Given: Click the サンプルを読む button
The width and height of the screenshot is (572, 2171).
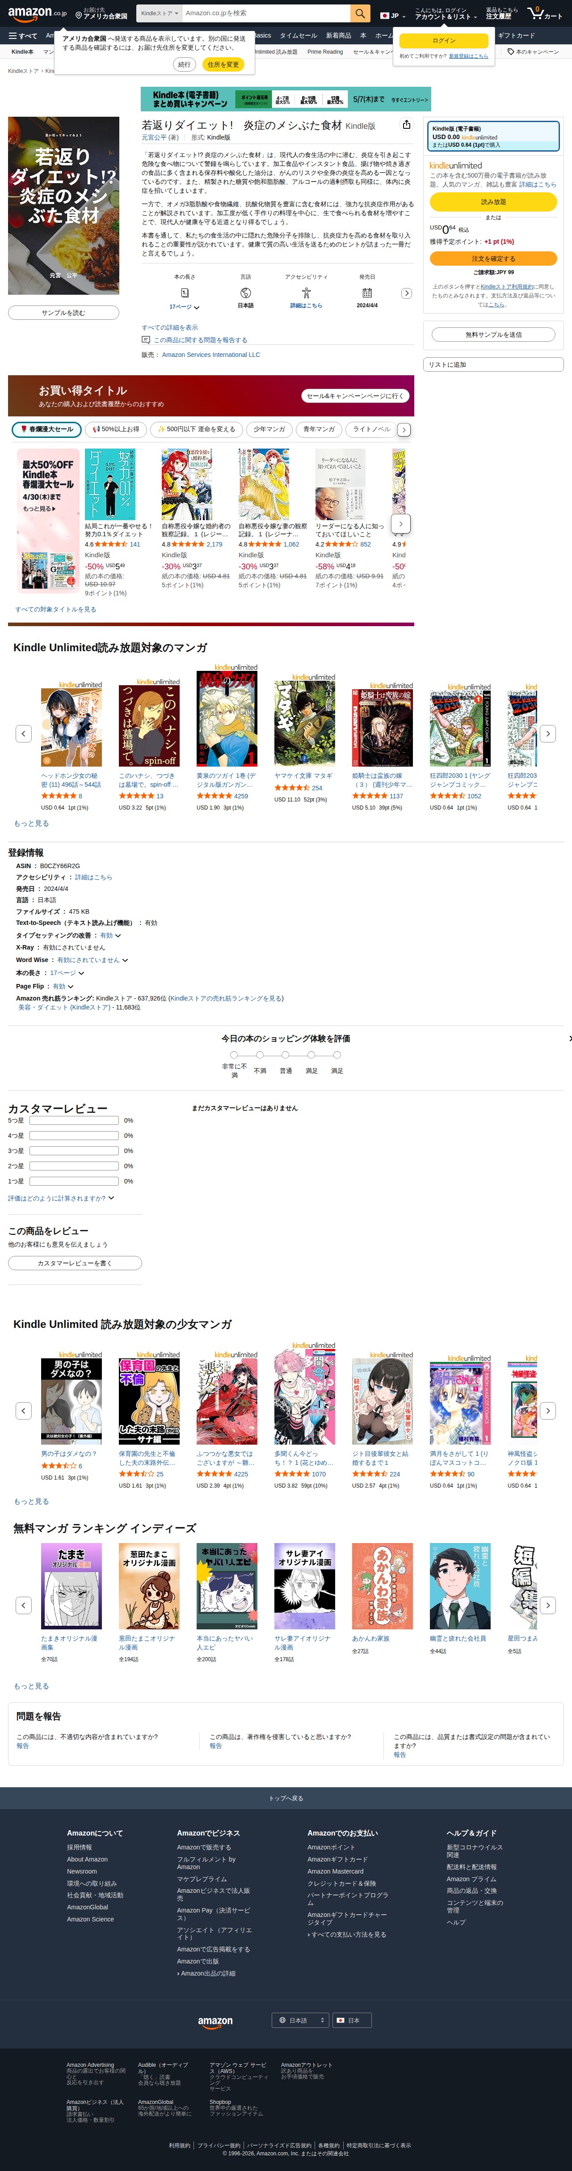Looking at the screenshot, I should [x=63, y=313].
